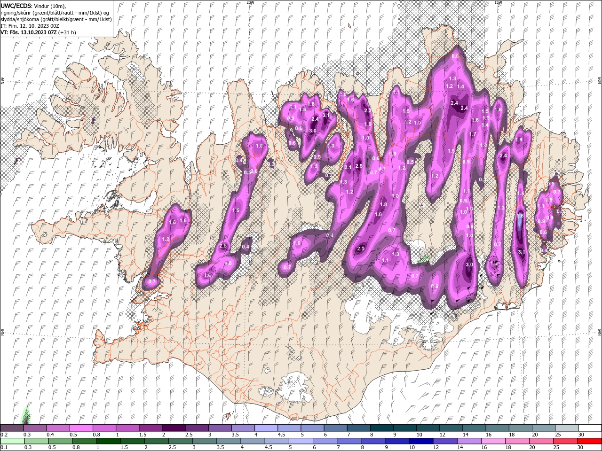Click the 'VT: Fös. 13.10.2023 07Z (+31 h)' line
The width and height of the screenshot is (602, 451).
click(x=38, y=32)
